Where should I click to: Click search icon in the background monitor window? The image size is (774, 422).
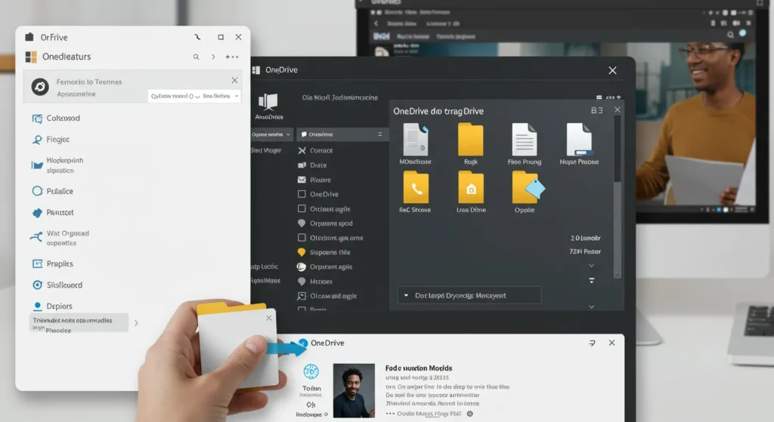point(730,35)
